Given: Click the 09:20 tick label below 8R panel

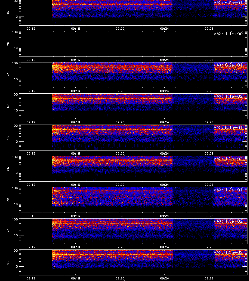Looking at the screenshot, I should [x=120, y=247].
